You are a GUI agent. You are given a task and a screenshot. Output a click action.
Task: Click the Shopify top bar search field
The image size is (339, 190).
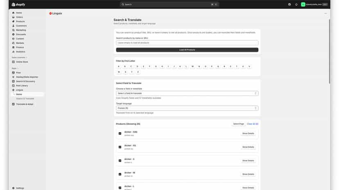point(169,4)
